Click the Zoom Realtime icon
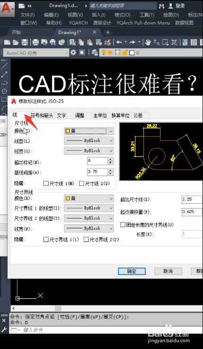Image resolution: width=203 pixels, height=349 pixels. 156,42
